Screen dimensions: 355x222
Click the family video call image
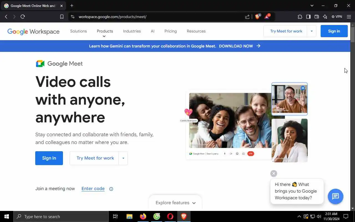(230, 120)
